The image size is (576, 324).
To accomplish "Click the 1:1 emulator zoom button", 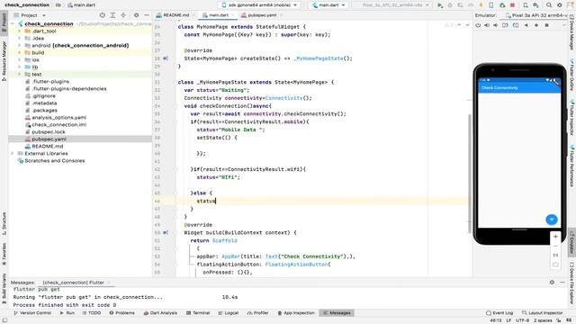I will [x=555, y=255].
